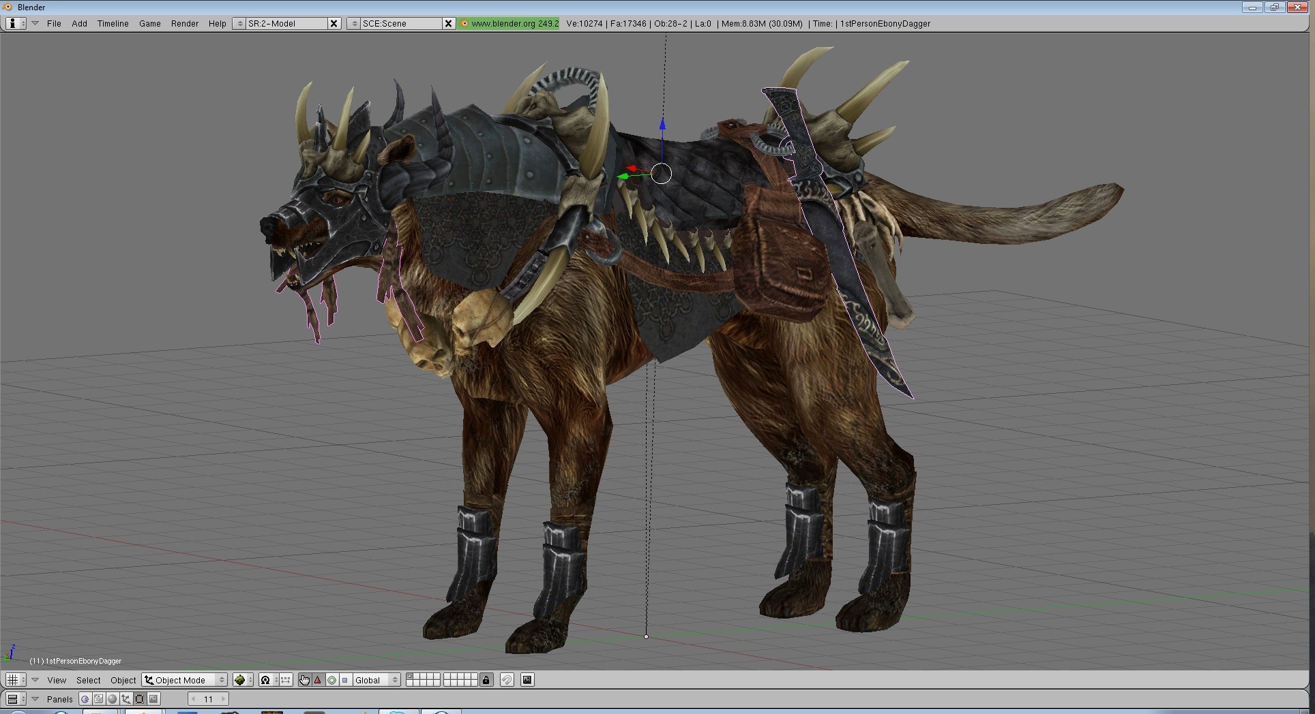1315x714 pixels.
Task: Click the first layer button in grid
Action: point(409,677)
